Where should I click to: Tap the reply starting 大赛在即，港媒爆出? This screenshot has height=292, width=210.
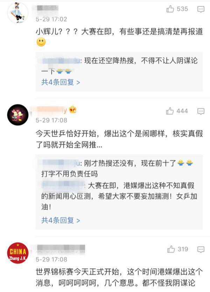click(119, 196)
